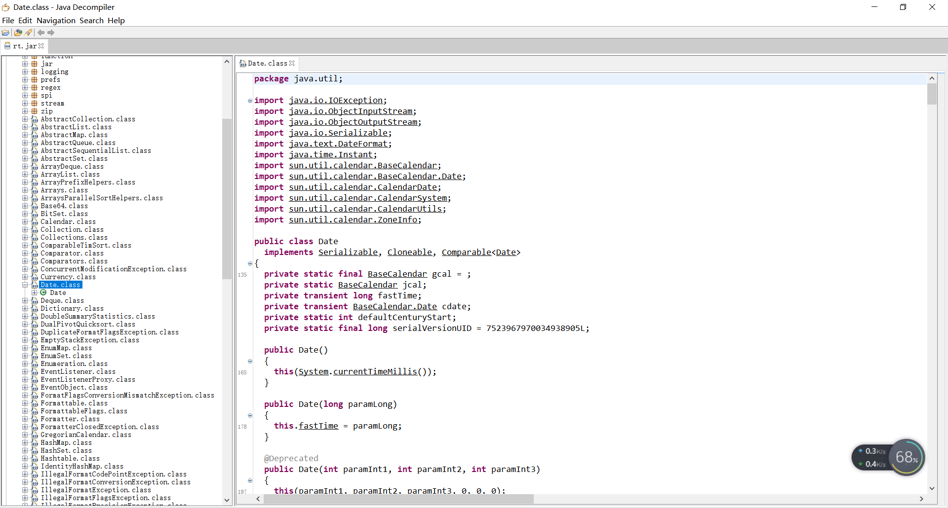Click the jar icon on rt.jar tab
Screen dimensions: 948x508
7,46
